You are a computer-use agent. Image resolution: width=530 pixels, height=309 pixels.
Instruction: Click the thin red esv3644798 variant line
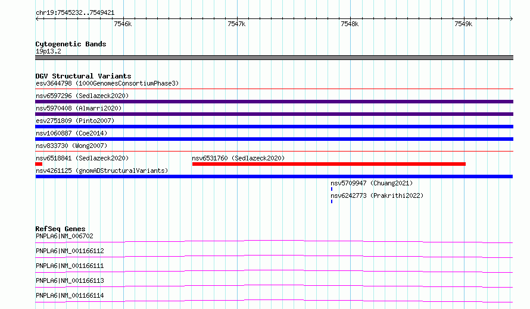coord(274,89)
